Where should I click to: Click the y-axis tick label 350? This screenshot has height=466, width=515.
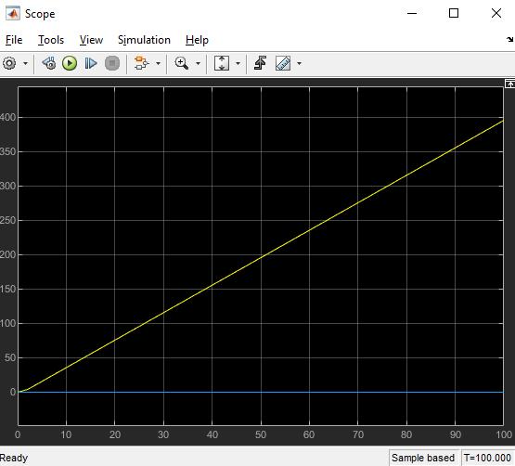coord(7,151)
